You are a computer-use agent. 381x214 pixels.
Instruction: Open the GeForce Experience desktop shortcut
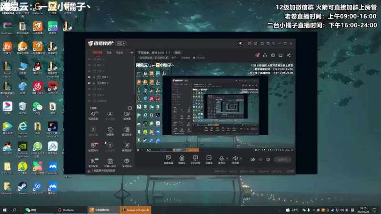(22, 150)
